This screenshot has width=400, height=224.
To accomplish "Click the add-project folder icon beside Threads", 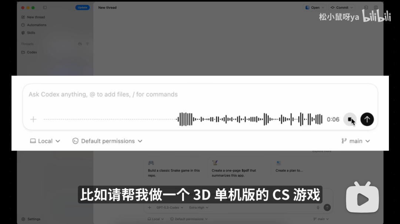I will pos(80,44).
